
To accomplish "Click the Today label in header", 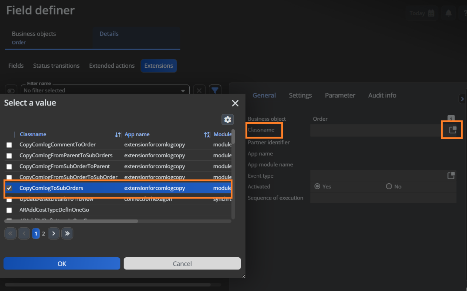I will (417, 13).
